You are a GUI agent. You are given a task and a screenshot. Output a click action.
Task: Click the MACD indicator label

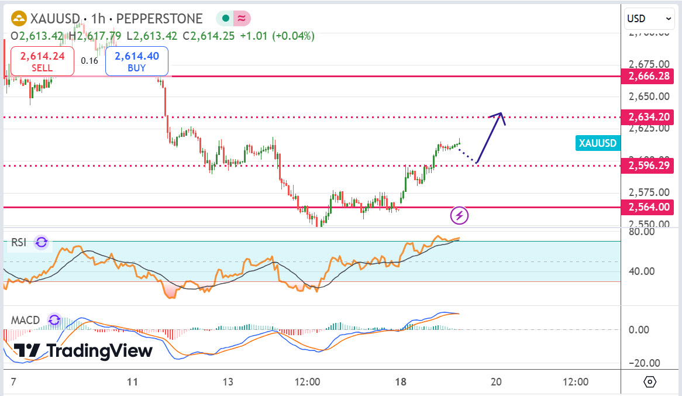coord(25,320)
